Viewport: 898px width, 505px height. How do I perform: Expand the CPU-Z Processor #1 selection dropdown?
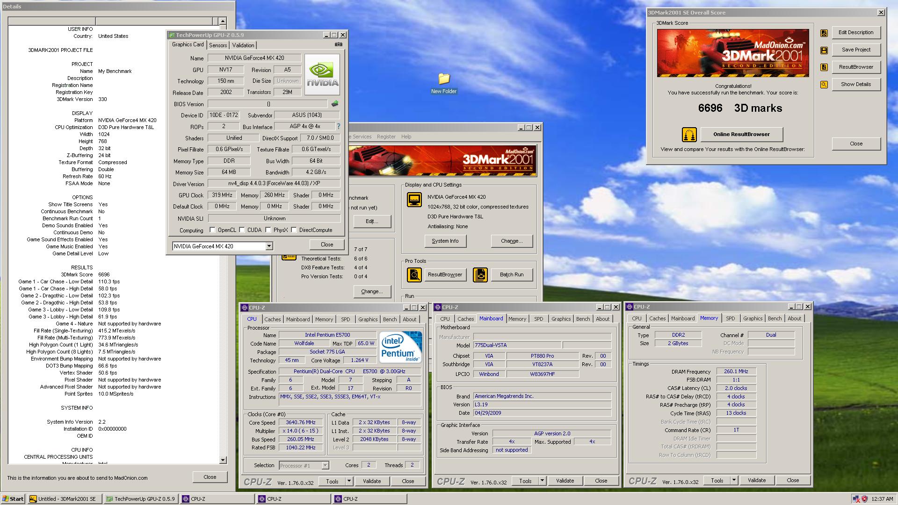tap(325, 465)
